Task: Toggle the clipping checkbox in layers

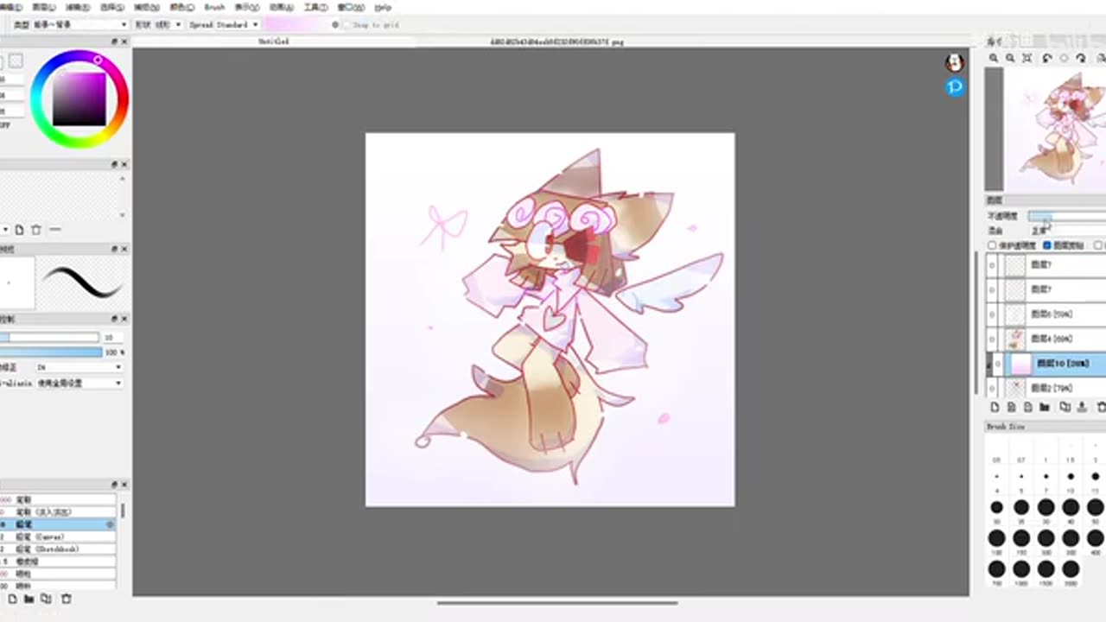Action: [x=1047, y=245]
